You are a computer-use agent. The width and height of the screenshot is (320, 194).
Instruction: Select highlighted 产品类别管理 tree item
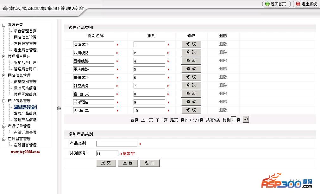(25, 107)
